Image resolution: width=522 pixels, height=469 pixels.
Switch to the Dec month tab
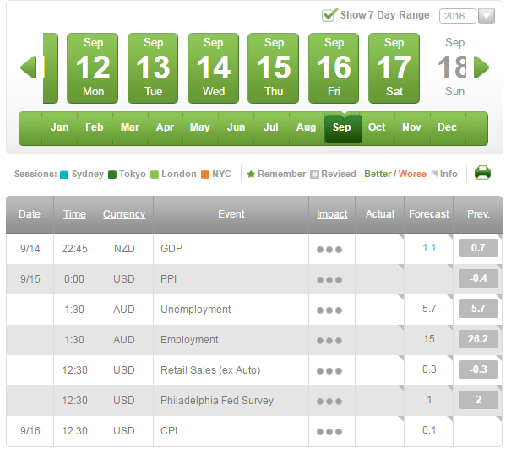(x=447, y=127)
